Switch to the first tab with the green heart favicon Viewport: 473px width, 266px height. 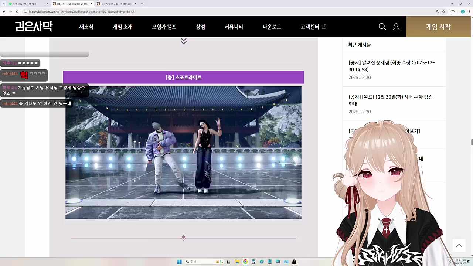[x=28, y=4]
